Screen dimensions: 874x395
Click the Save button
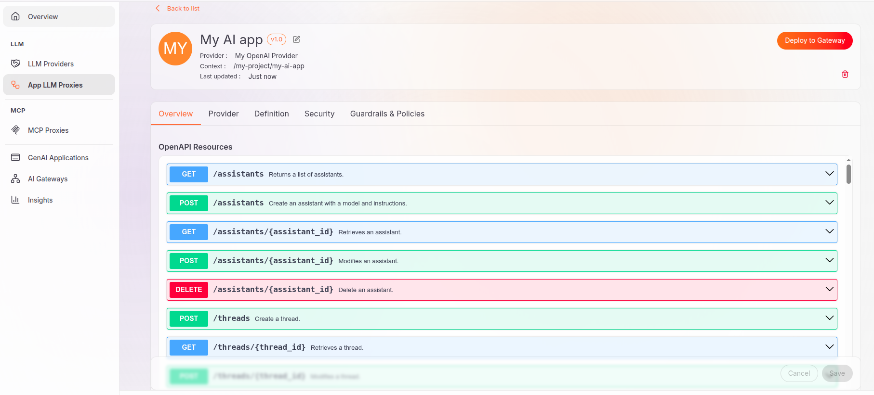[x=837, y=373]
